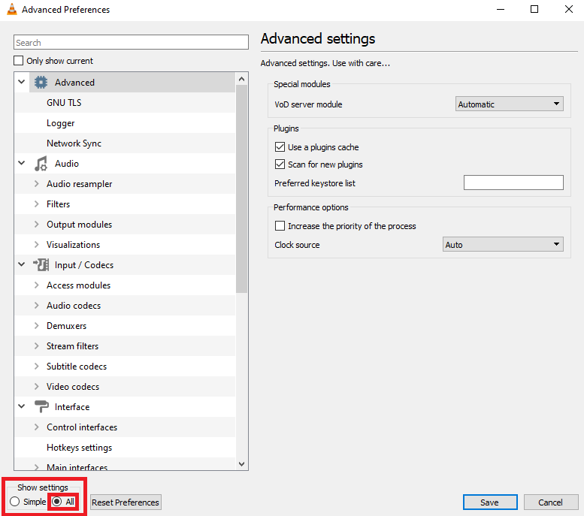Open the VoD server module dropdown

point(509,104)
